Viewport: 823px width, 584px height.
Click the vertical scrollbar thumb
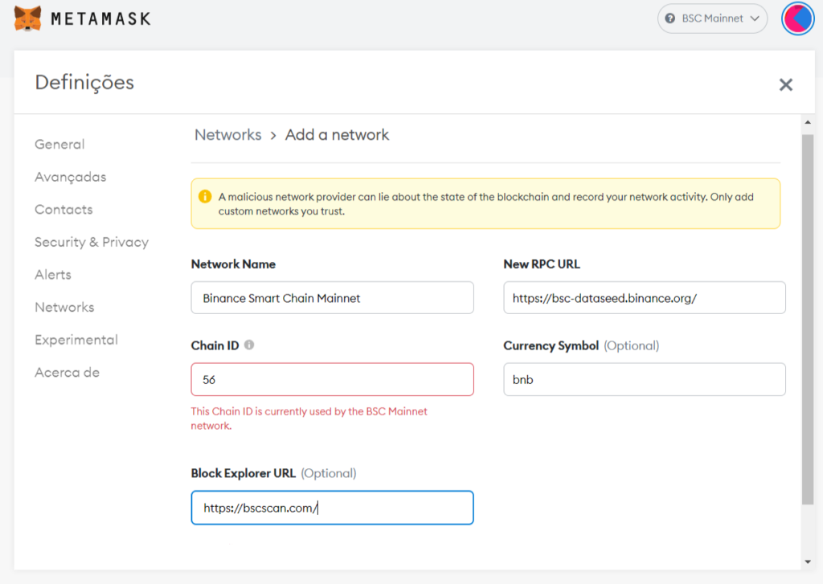tap(808, 320)
